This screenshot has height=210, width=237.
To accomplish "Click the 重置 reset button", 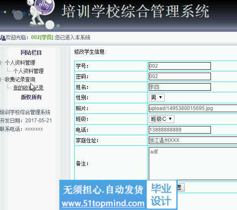I will pos(181,187).
